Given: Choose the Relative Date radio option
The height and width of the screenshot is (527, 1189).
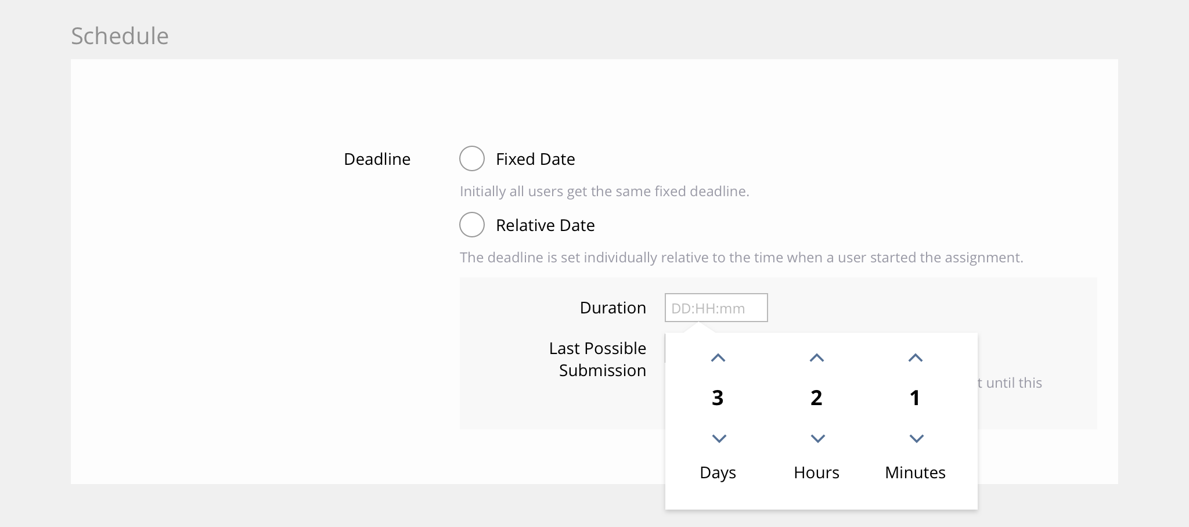Looking at the screenshot, I should [x=472, y=225].
